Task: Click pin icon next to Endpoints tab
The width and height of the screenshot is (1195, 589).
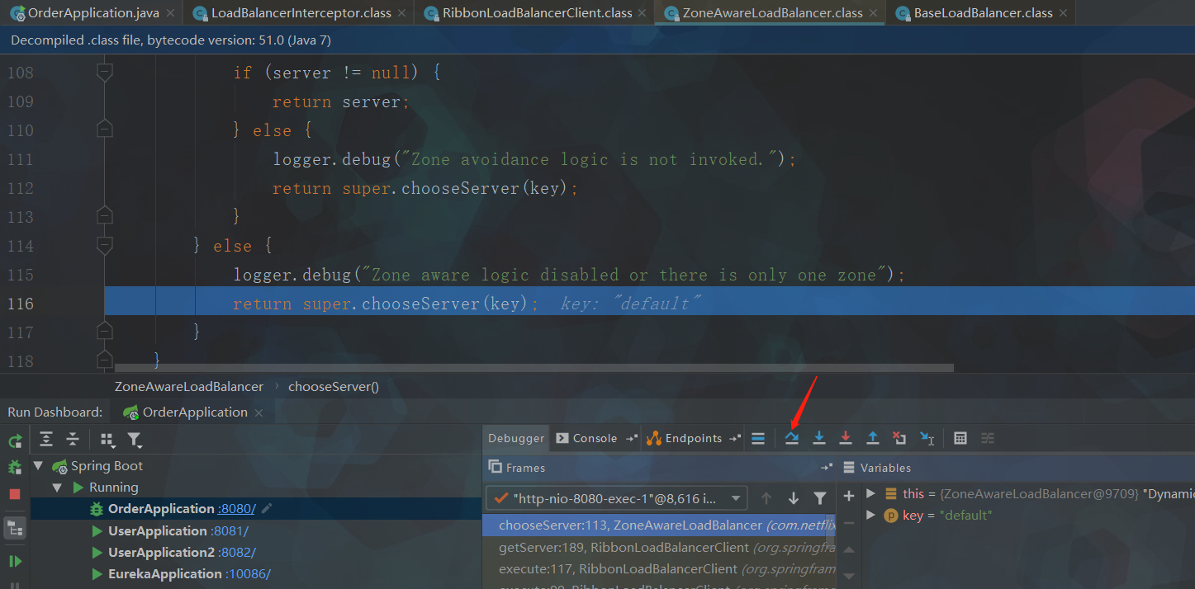Action: (x=735, y=438)
